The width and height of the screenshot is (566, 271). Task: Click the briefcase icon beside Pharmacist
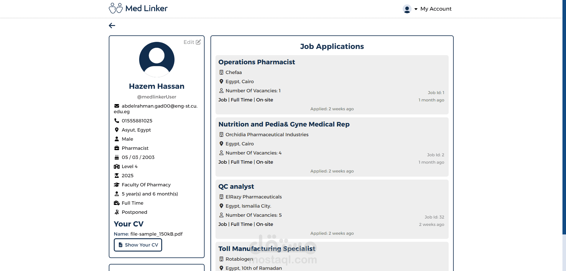click(117, 148)
